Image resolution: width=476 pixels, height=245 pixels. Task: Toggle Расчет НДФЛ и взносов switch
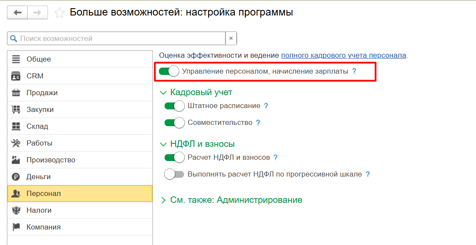tap(175, 157)
